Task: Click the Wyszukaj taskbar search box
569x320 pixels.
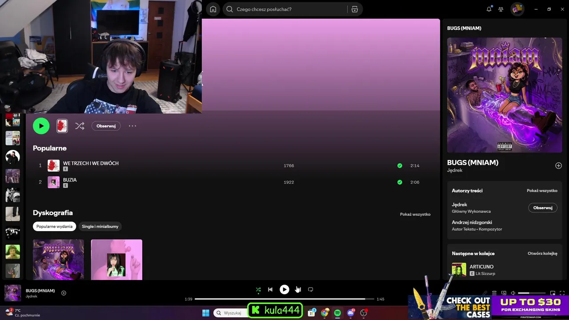Action: click(230, 313)
